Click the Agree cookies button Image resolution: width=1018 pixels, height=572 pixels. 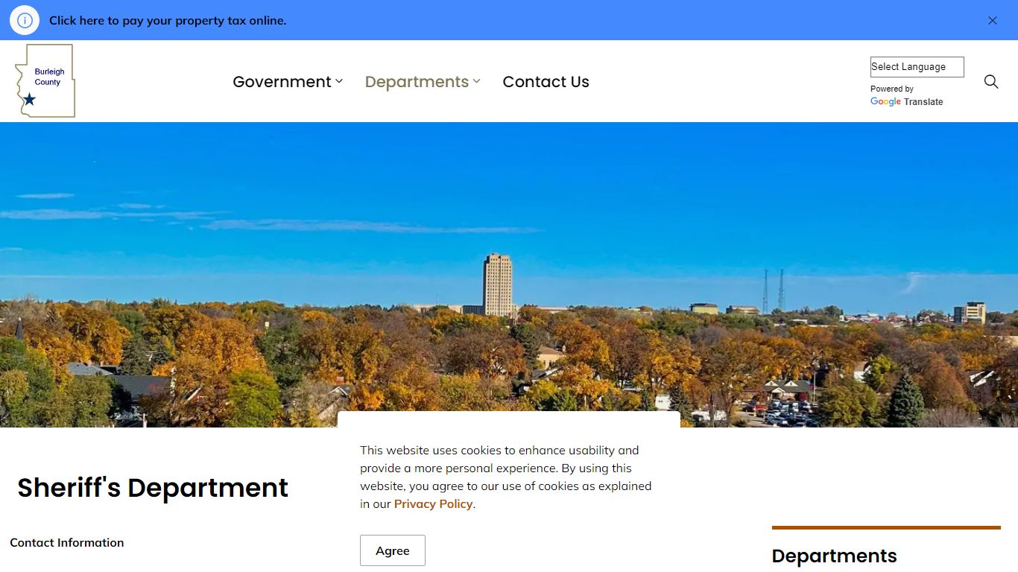(393, 550)
